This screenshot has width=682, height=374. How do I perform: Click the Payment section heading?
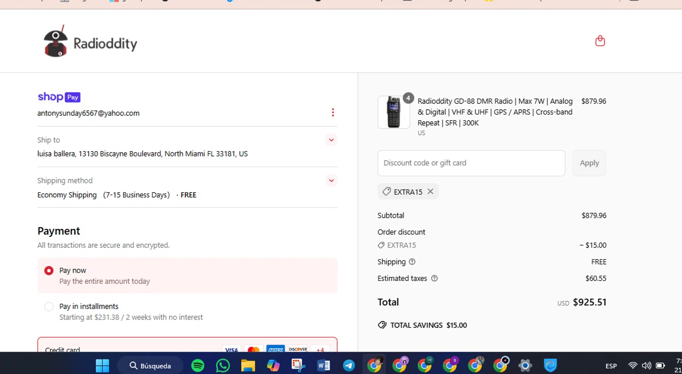[x=59, y=231]
